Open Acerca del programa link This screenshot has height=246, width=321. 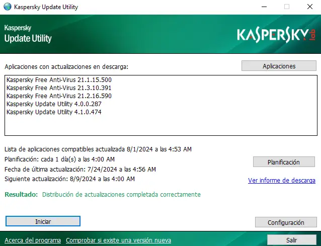pyautogui.click(x=33, y=240)
